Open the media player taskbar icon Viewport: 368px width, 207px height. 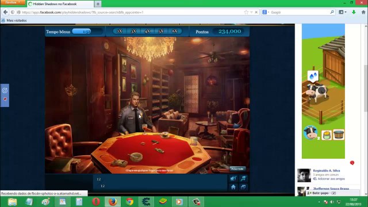179,202
